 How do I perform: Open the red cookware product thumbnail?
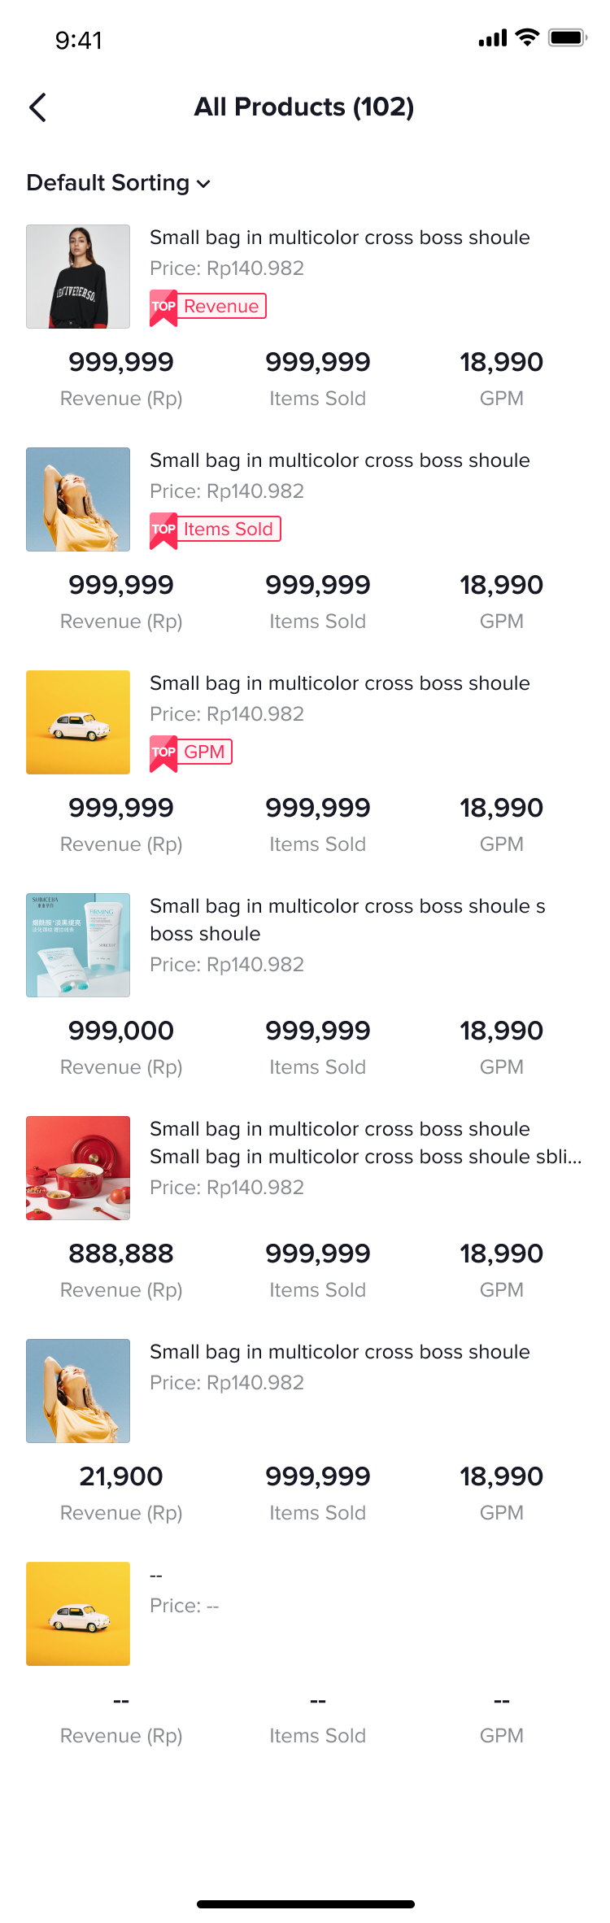point(78,1168)
